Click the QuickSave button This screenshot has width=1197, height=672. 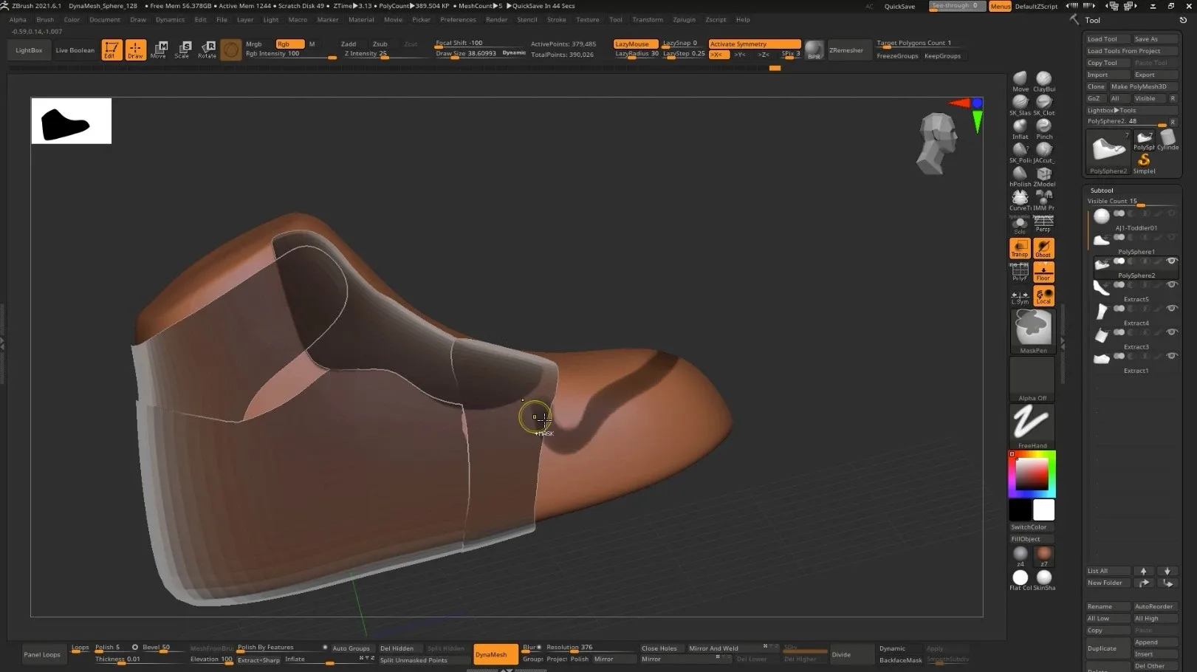pyautogui.click(x=899, y=6)
